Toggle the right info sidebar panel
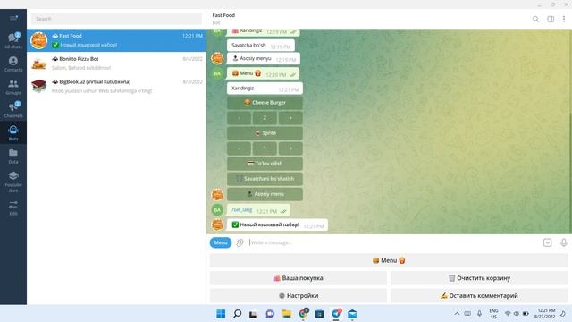The height and width of the screenshot is (322, 572). (x=551, y=19)
